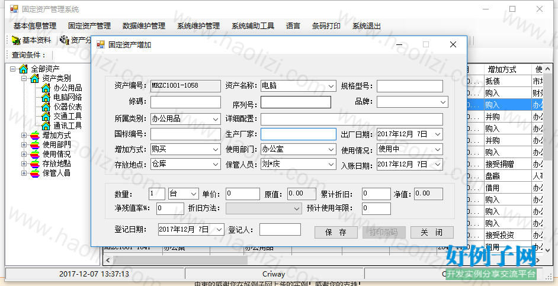The image size is (558, 286).
Task: Click the 资产分类 toolbar icon
Action: 65,40
